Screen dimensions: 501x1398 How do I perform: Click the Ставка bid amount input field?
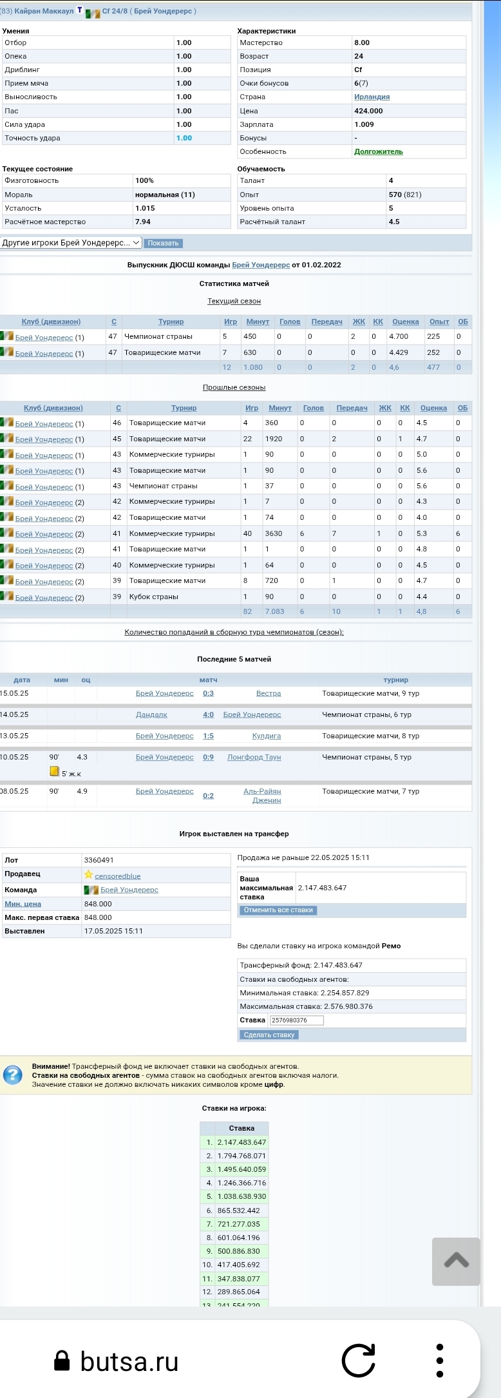click(x=296, y=1020)
